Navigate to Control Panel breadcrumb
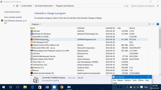Screen dimensions: 161x90 click(27, 6)
